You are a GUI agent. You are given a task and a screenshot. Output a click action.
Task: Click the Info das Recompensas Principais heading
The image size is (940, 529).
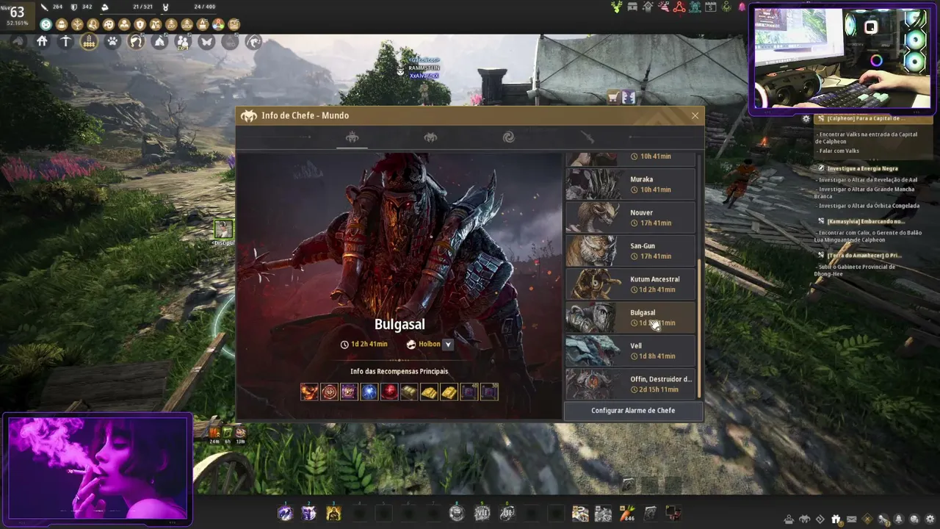(x=399, y=372)
